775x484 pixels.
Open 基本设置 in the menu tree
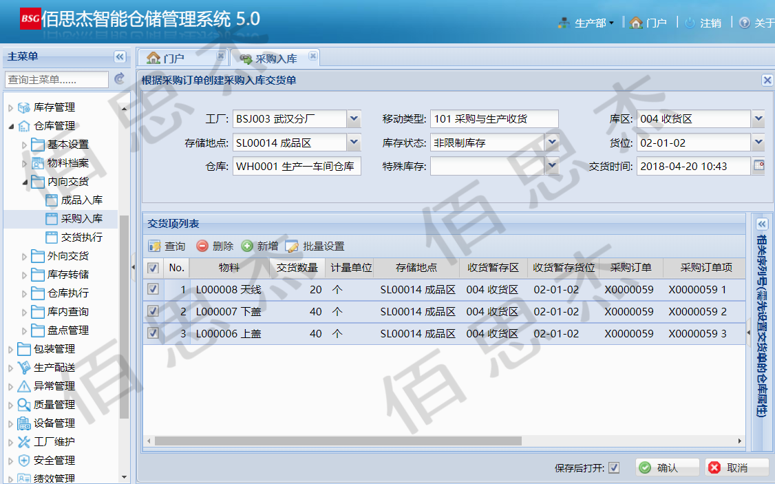(x=67, y=145)
